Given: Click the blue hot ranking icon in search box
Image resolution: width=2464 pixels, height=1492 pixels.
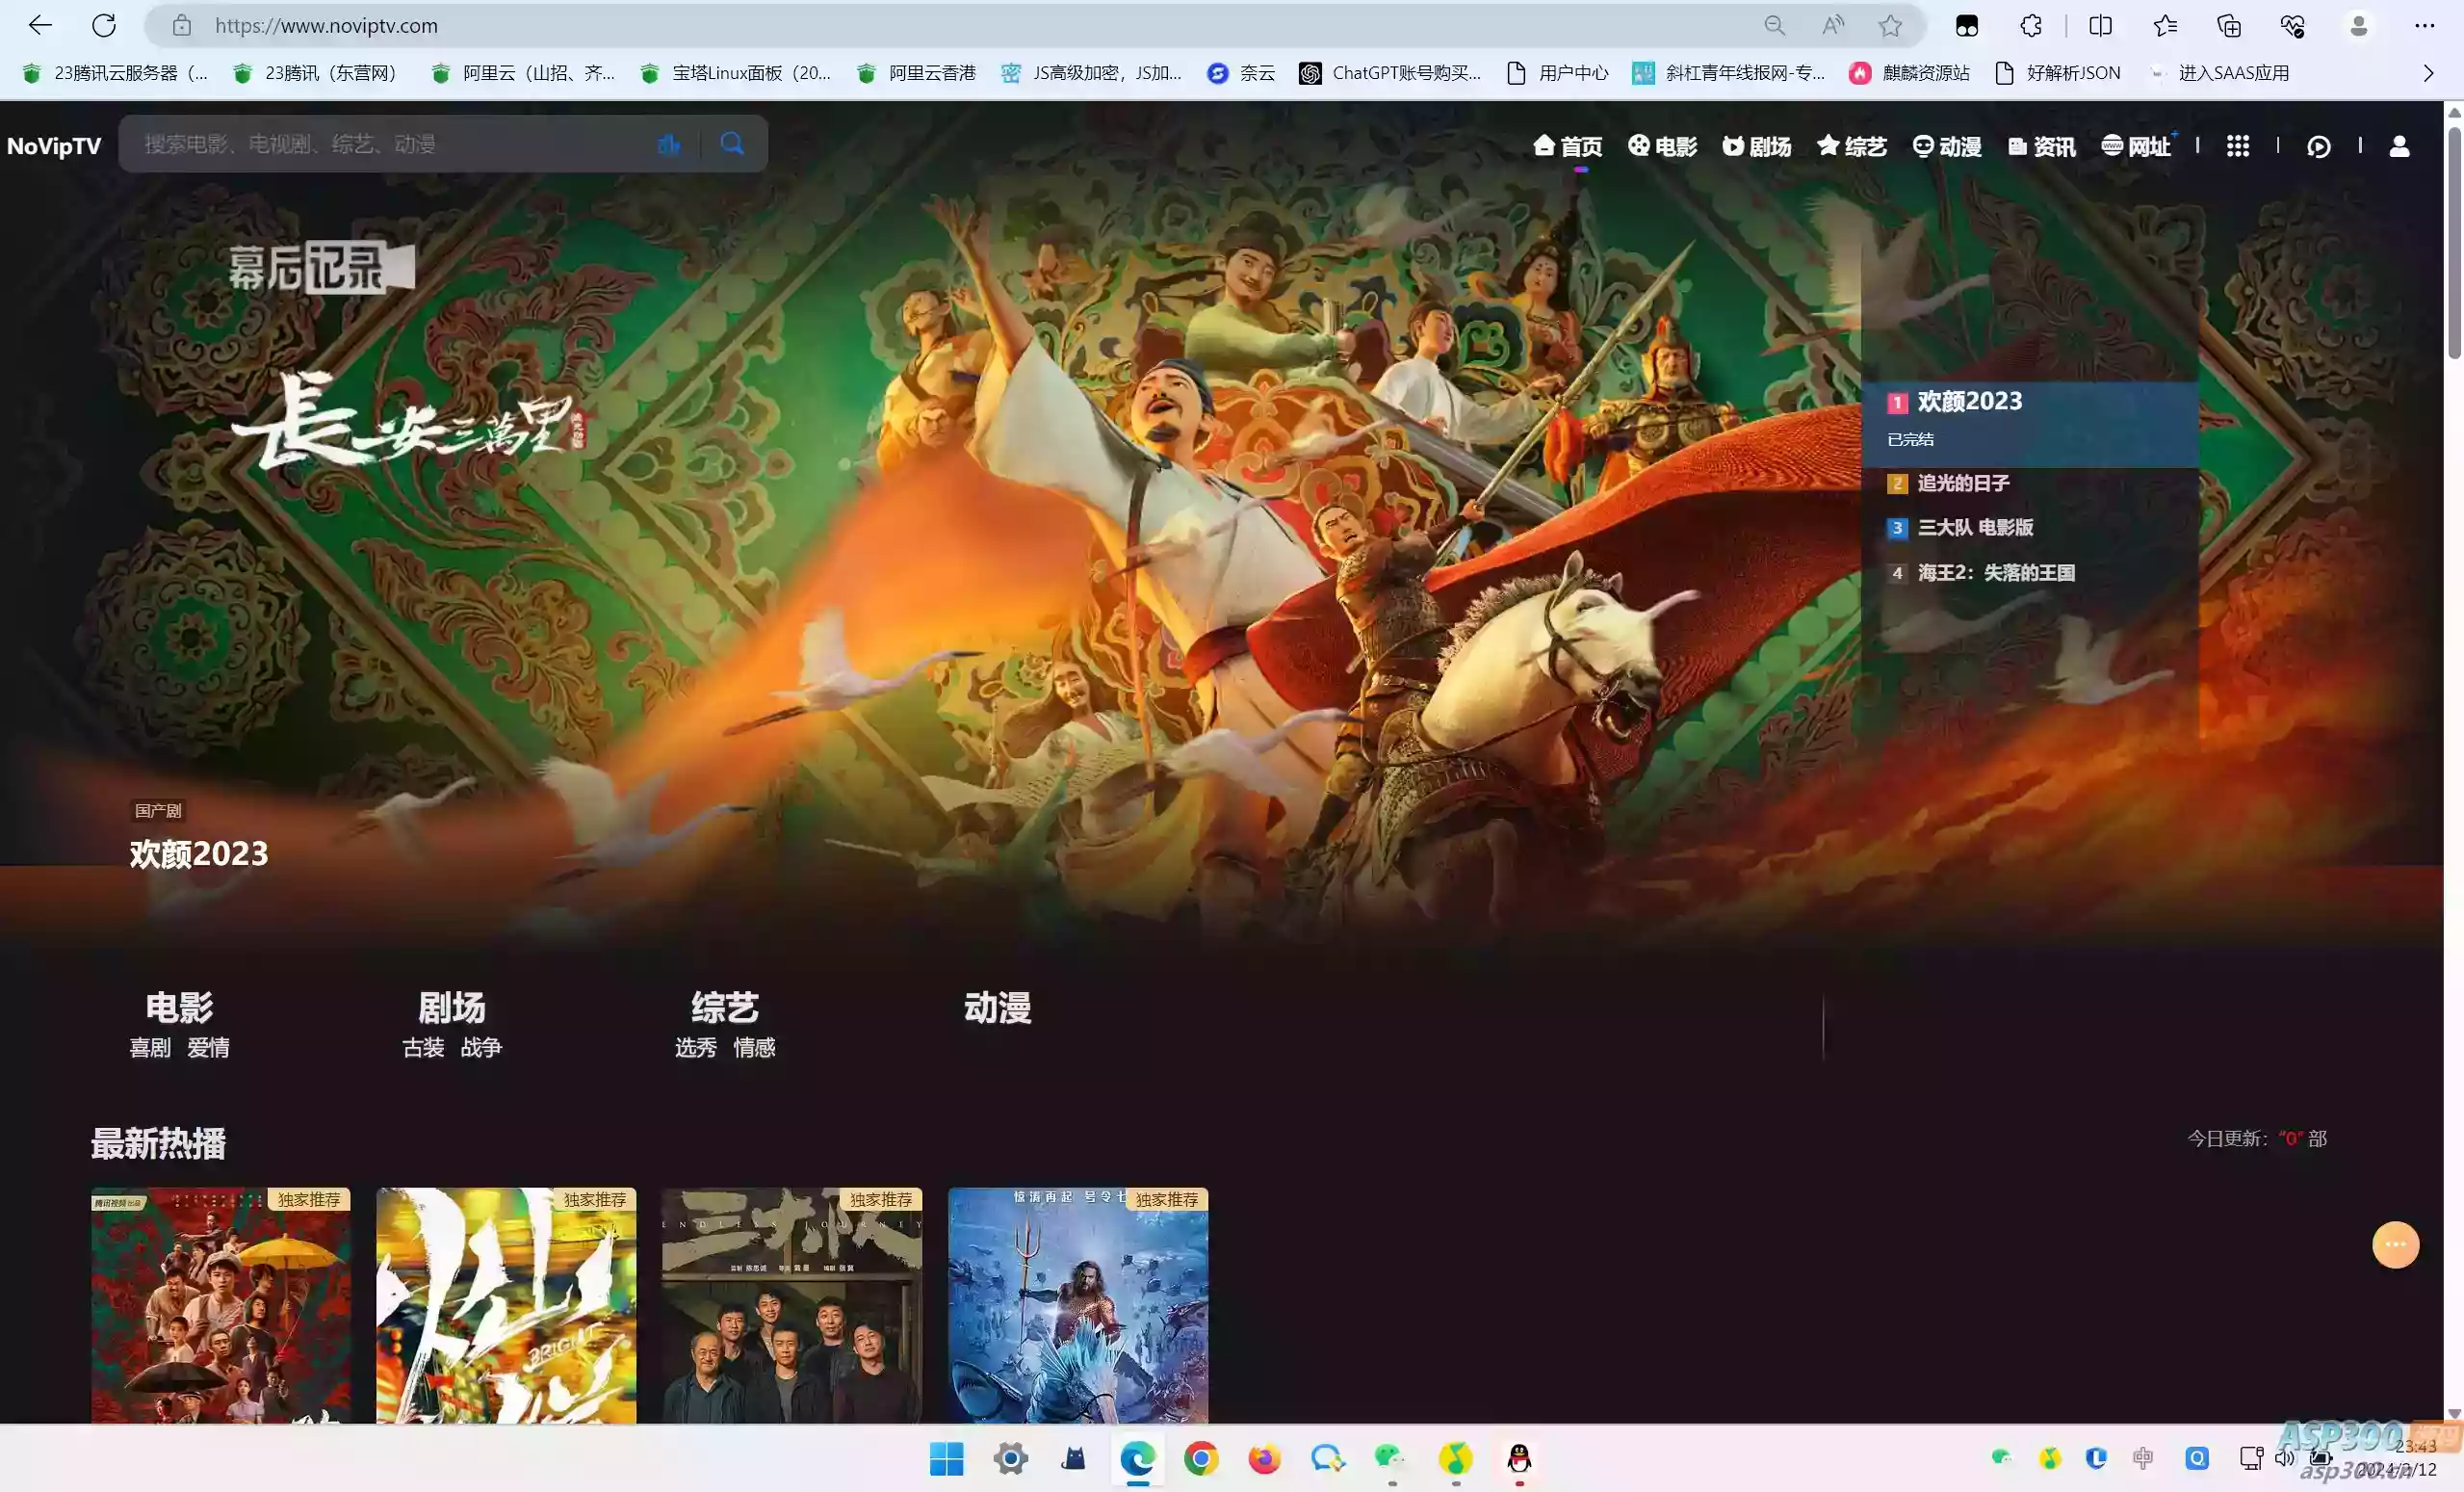Looking at the screenshot, I should [x=669, y=144].
